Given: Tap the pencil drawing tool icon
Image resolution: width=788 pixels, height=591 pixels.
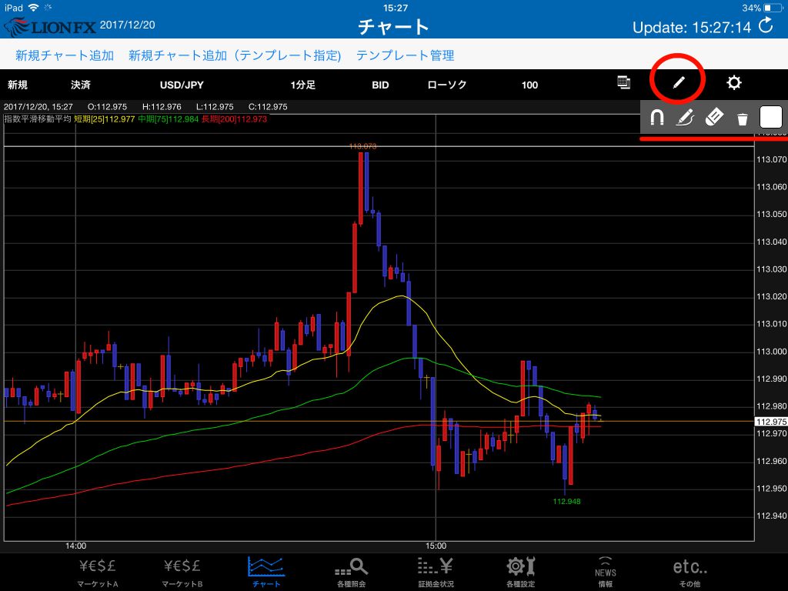Looking at the screenshot, I should pos(678,83).
